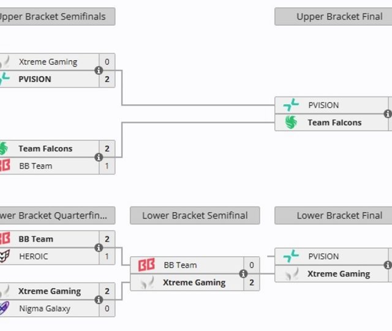The height and width of the screenshot is (331, 392).
Task: Open match info for Team Falcons vs BB Team
Action: (99, 158)
